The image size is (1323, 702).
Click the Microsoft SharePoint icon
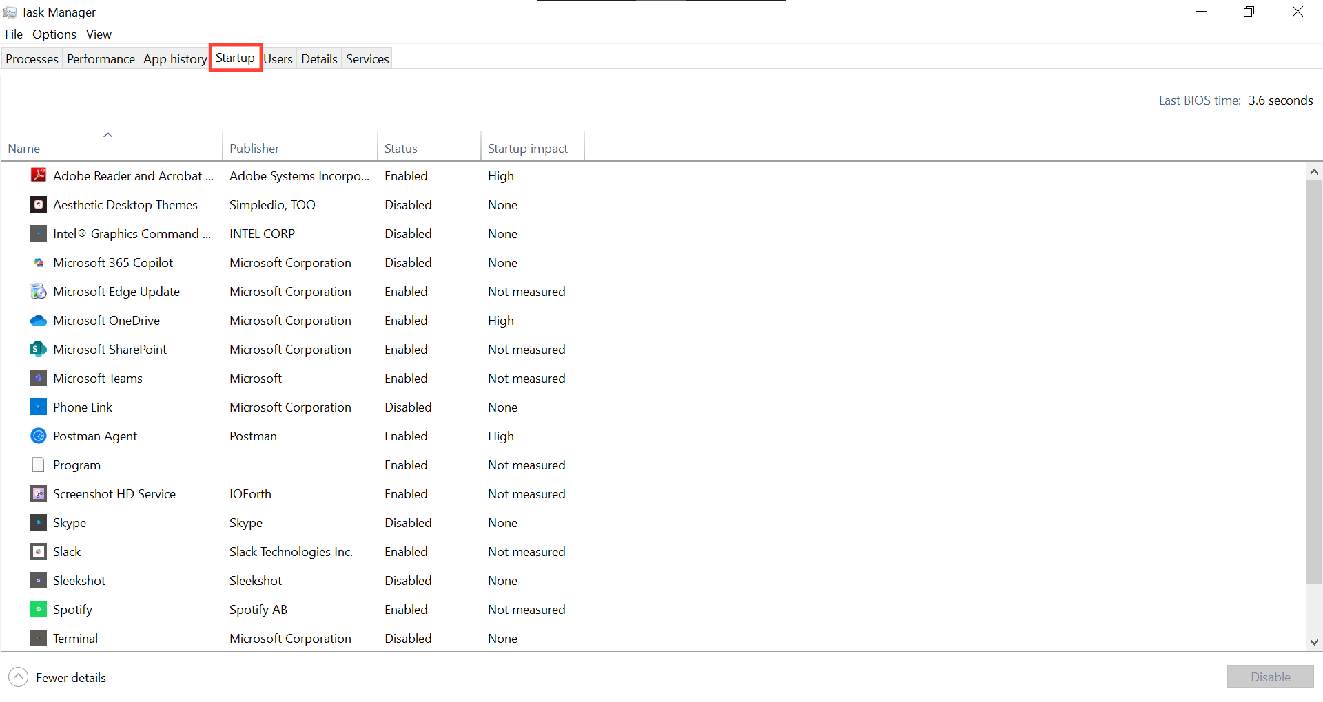click(39, 349)
